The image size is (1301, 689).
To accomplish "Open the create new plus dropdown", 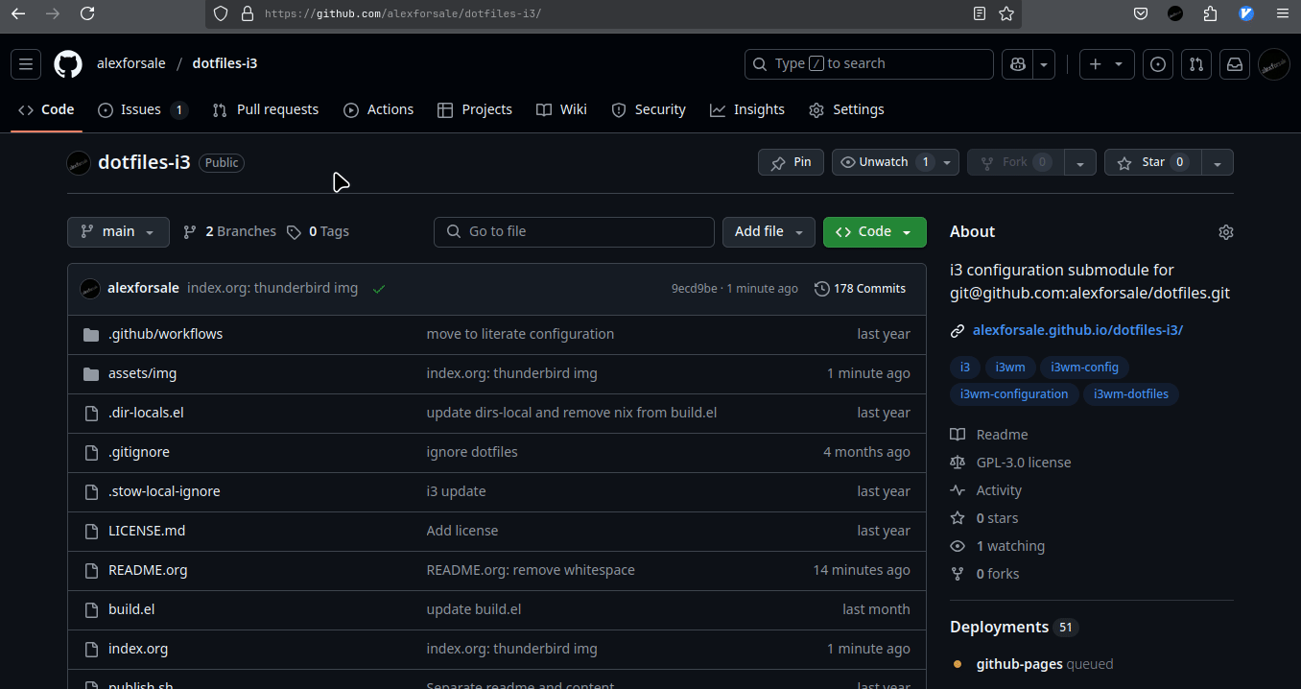I will [1107, 64].
